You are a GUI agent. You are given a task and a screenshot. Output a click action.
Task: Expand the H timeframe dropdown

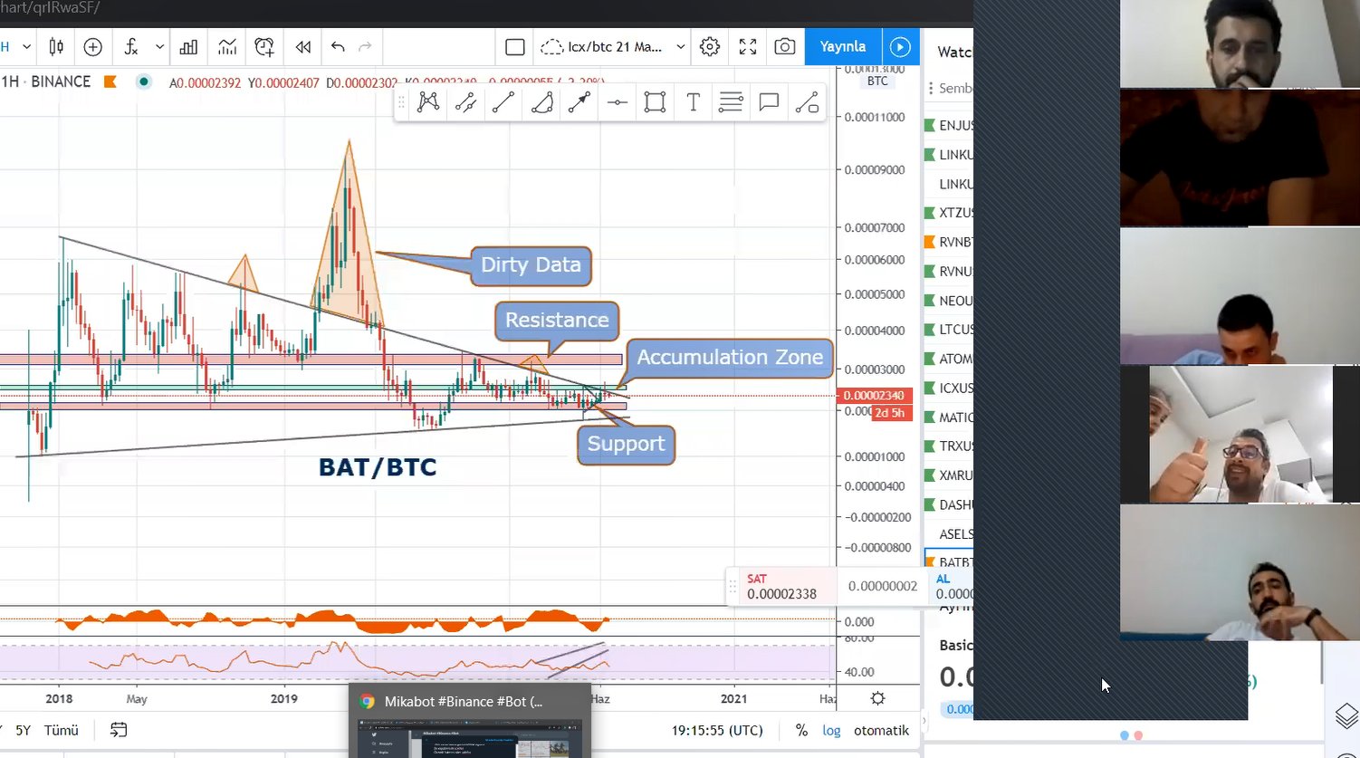click(x=27, y=47)
